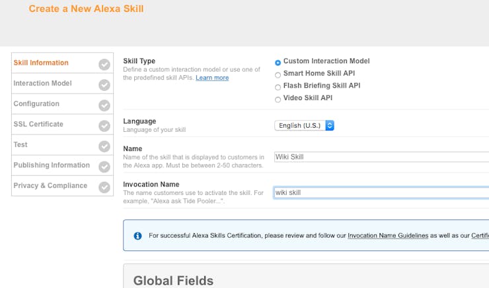Click the Language field label

[139, 121]
